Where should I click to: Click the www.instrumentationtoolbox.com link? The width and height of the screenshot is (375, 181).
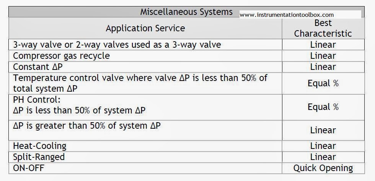[x=287, y=15]
